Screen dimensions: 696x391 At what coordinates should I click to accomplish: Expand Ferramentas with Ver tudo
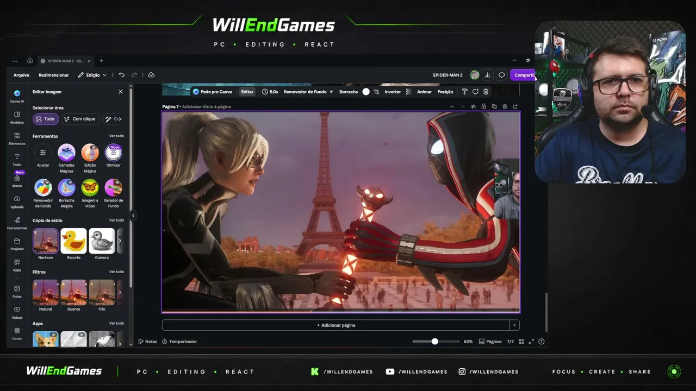tap(116, 136)
